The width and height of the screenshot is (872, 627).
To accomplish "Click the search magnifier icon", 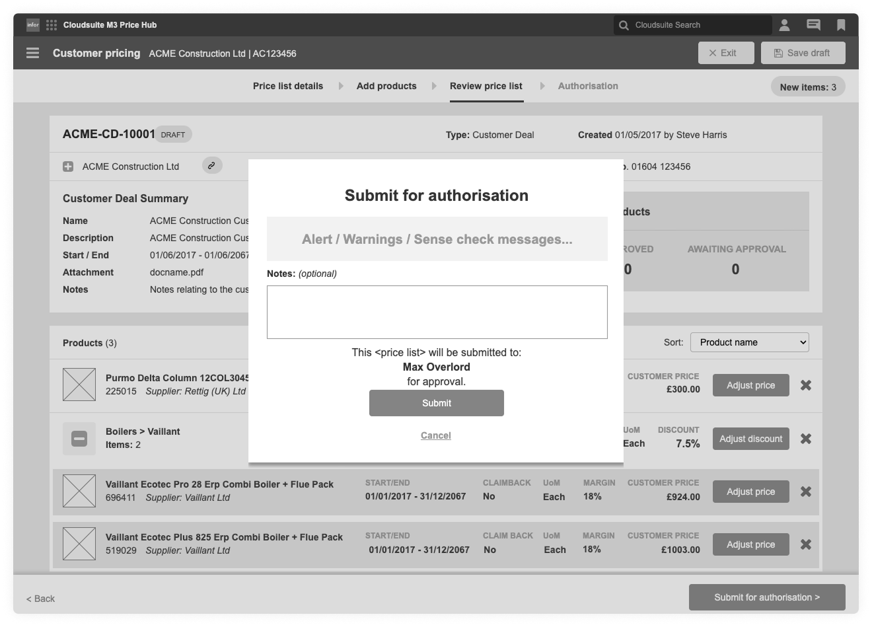I will click(624, 25).
